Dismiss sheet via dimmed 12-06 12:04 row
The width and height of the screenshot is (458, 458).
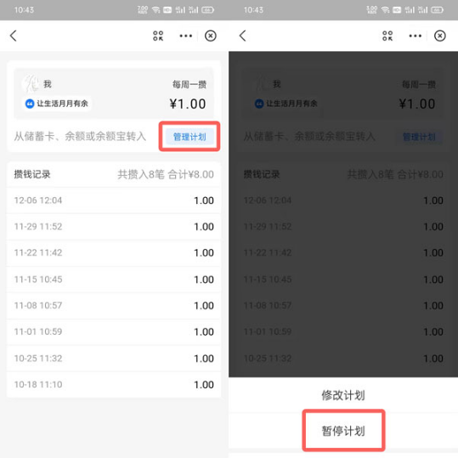click(343, 201)
